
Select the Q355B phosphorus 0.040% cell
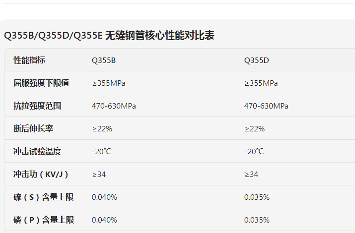104,220
